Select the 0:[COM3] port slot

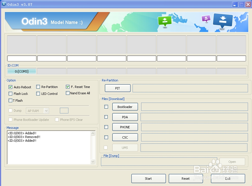[x=22, y=71]
